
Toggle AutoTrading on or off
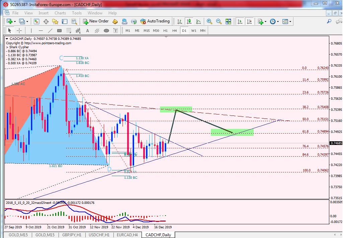tap(155, 21)
